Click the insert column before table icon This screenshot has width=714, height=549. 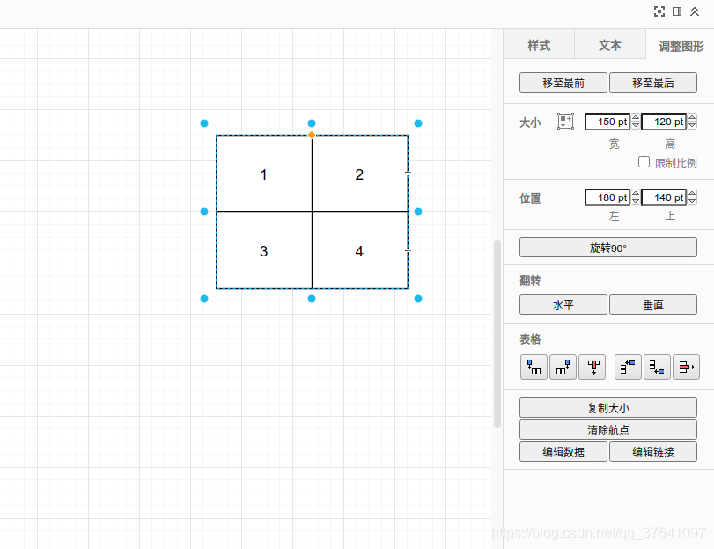tap(534, 367)
